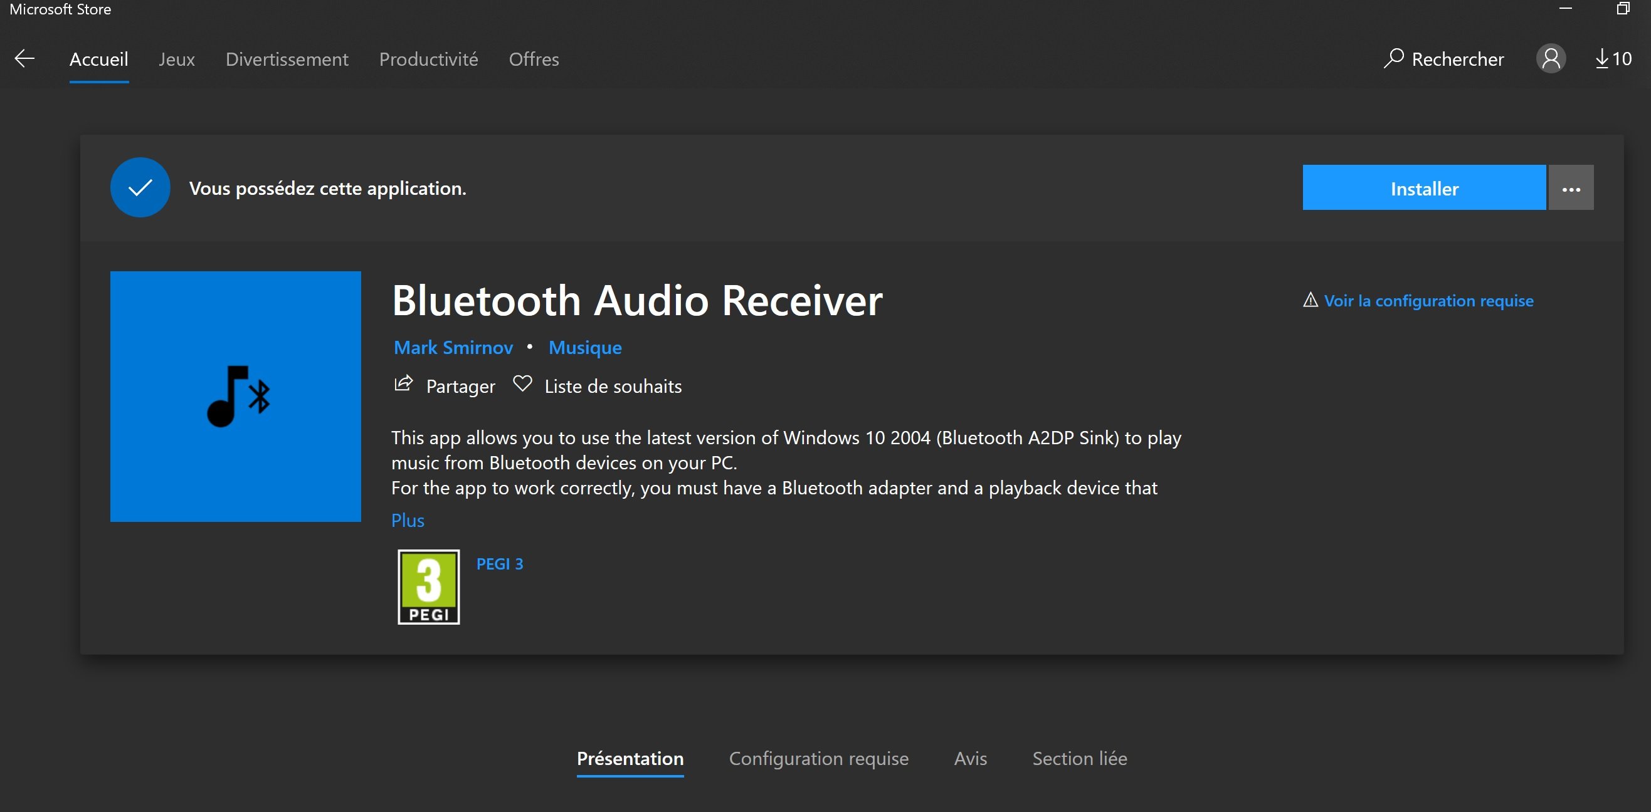
Task: Add app to Liste de souhaits via heart icon
Action: click(x=522, y=383)
